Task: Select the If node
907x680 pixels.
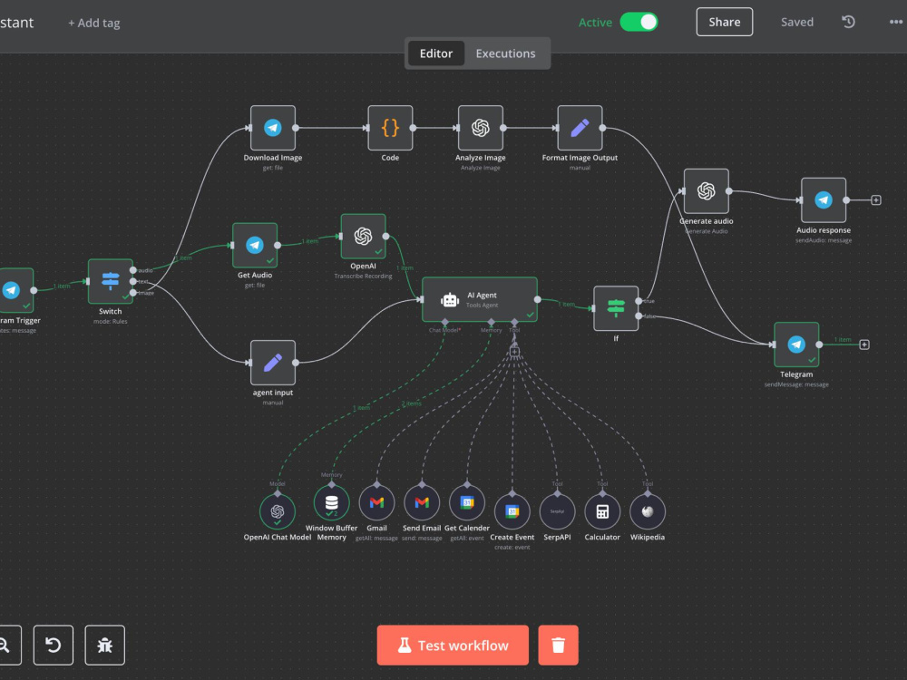Action: coord(616,308)
